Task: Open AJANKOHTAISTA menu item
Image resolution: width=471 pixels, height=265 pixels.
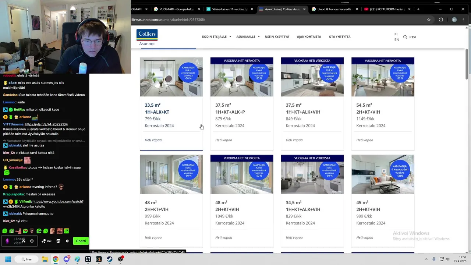Action: click(x=309, y=37)
